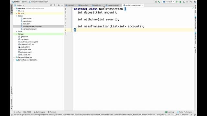The image size is (207, 116).
Task: Toggle Project side tool window stripe button
Action: [12, 9]
